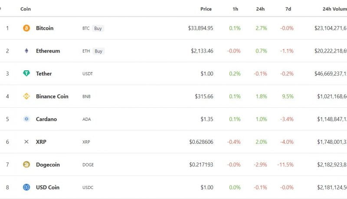Sort table by Price column header
347x199 pixels.
(x=206, y=9)
